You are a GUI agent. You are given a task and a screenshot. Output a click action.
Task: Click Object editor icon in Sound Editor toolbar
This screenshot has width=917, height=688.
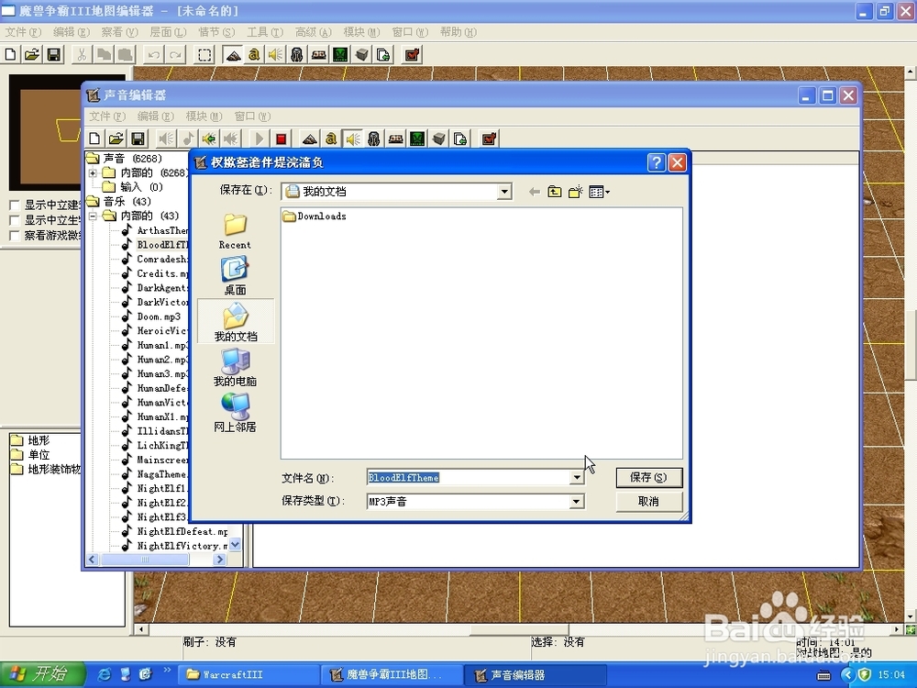(374, 139)
